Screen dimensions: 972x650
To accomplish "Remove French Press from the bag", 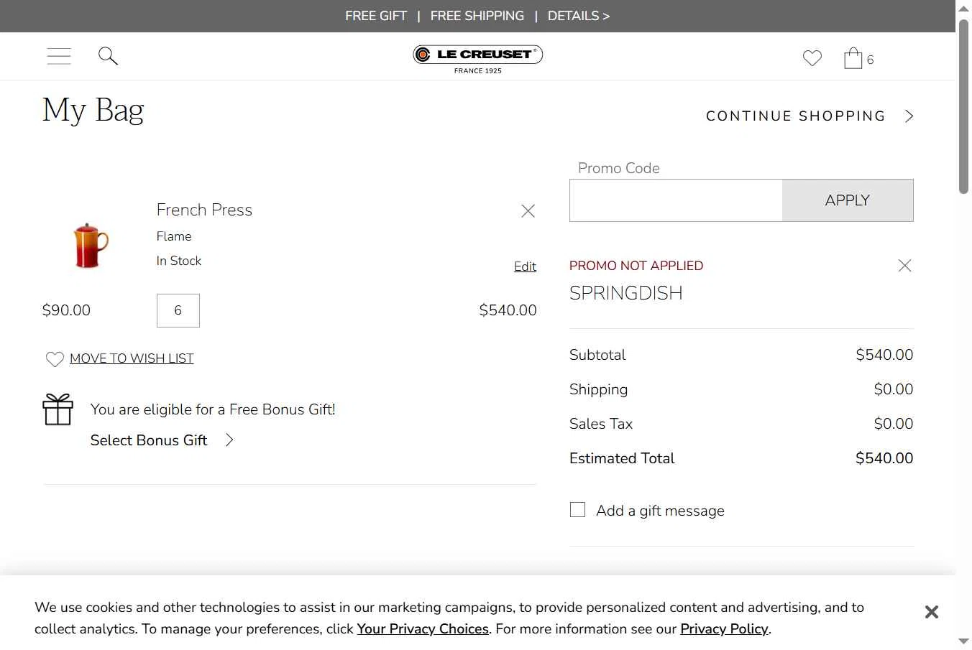I will point(528,210).
